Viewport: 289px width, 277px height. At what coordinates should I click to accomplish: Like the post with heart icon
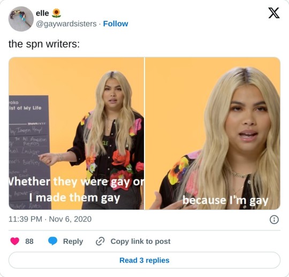point(15,241)
